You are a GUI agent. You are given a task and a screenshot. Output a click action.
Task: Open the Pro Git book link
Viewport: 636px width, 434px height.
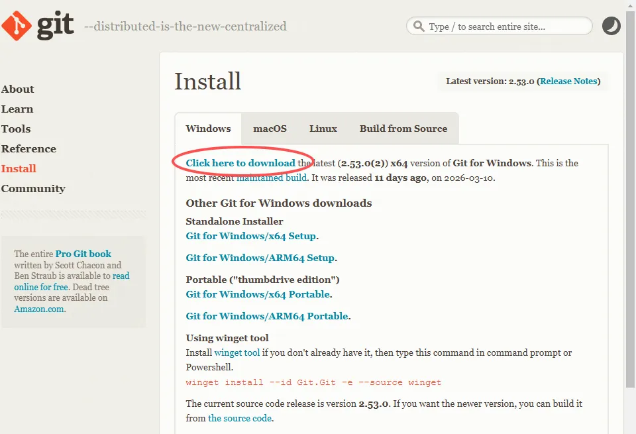[83, 254]
